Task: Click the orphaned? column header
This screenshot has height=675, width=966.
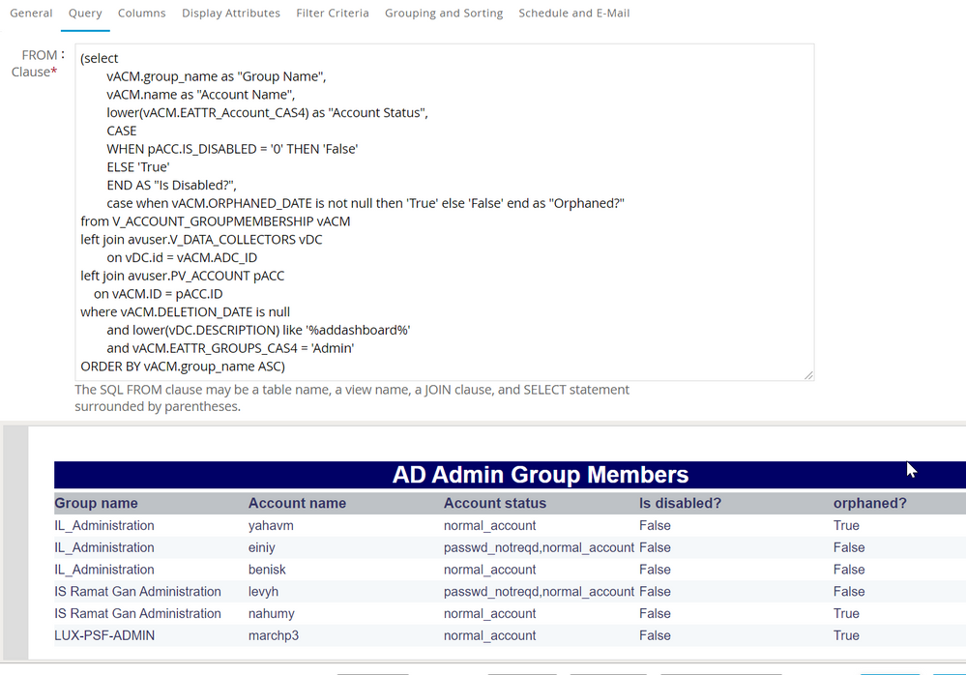Action: pyautogui.click(x=870, y=504)
